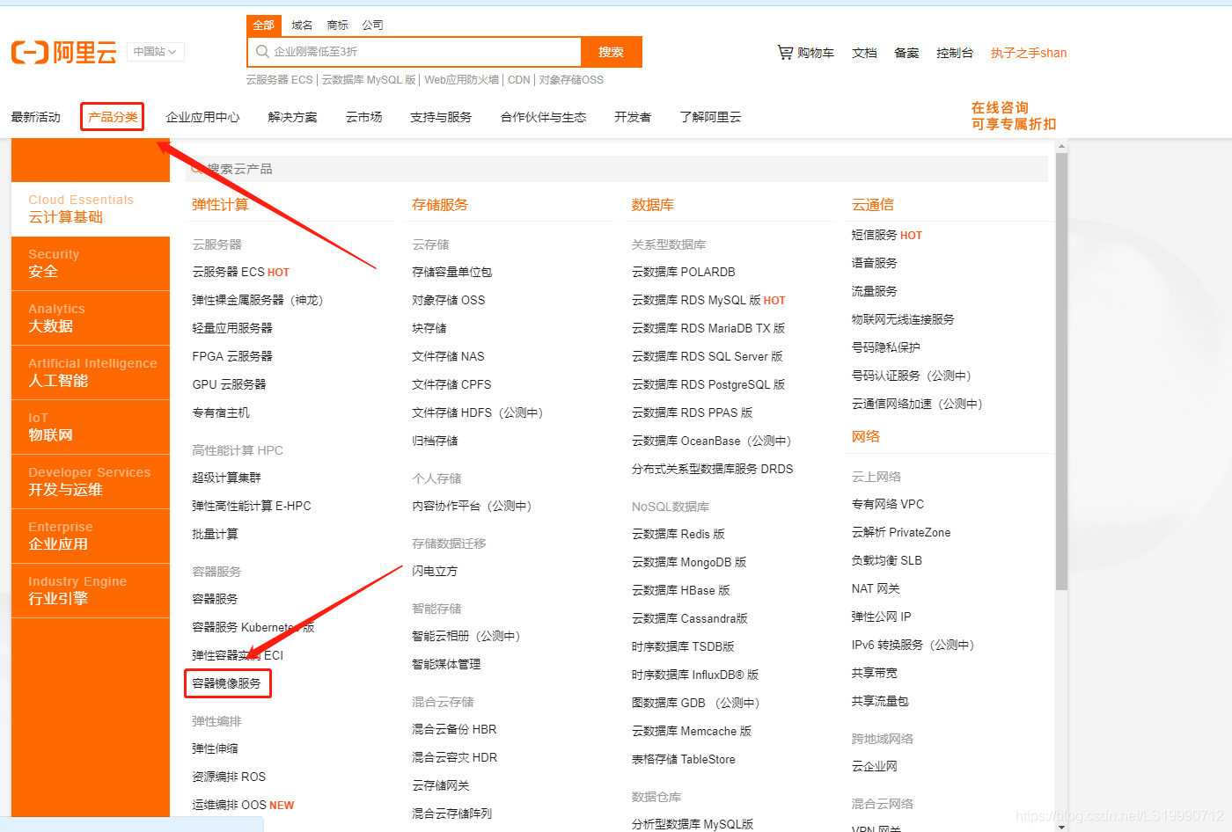Click 在线咨询 promo link
The width and height of the screenshot is (1232, 832).
1000,107
